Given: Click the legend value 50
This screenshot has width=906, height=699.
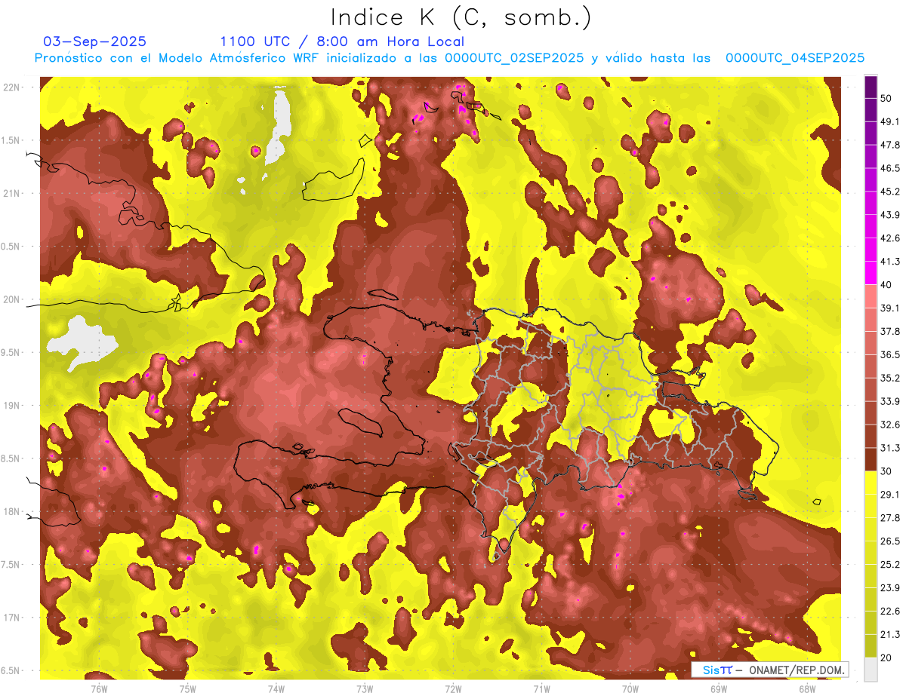Looking at the screenshot, I should coord(886,98).
